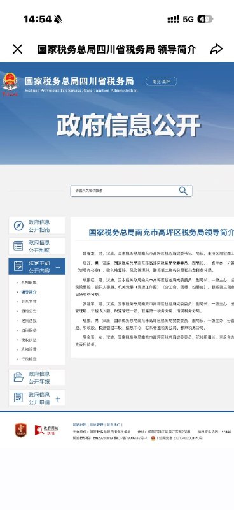
Task: Click 网站地图 footer link
Action: [79, 425]
